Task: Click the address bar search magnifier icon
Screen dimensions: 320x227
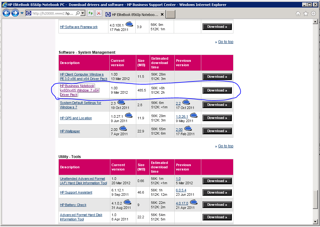Action: [78, 13]
